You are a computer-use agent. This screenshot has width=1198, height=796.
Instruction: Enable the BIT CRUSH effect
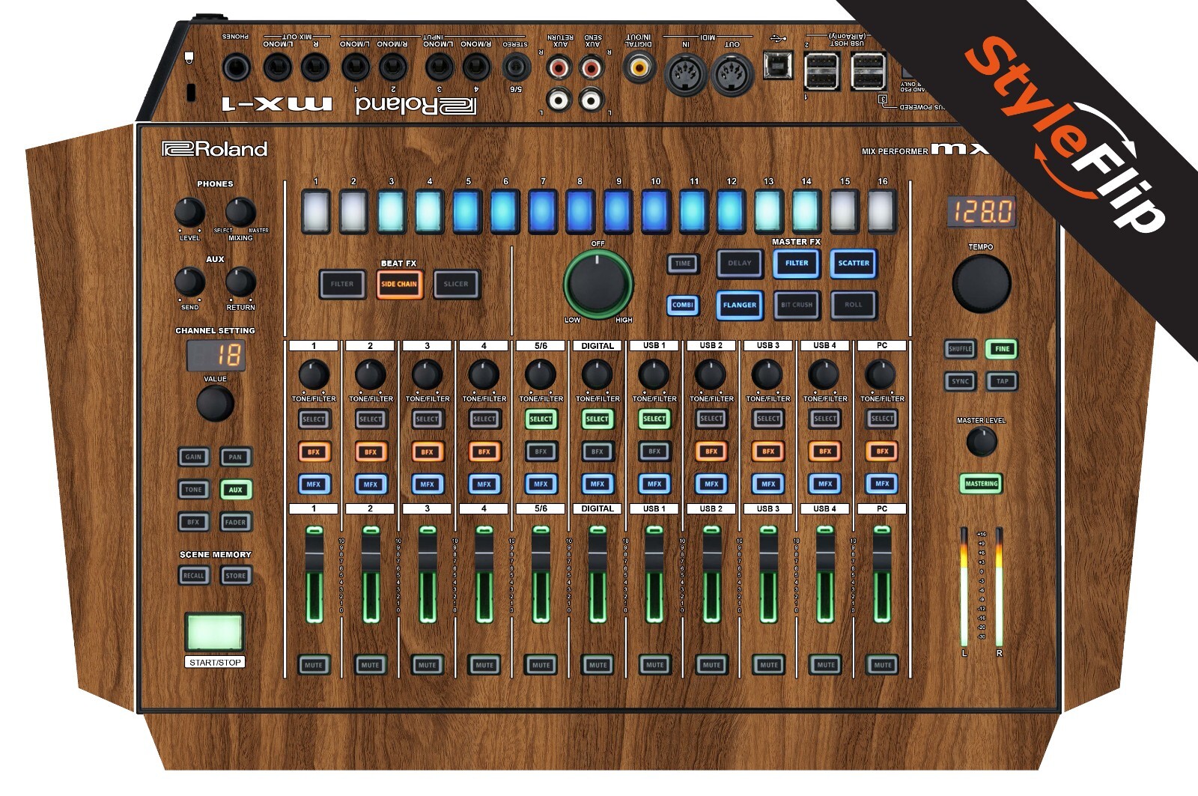click(x=797, y=305)
